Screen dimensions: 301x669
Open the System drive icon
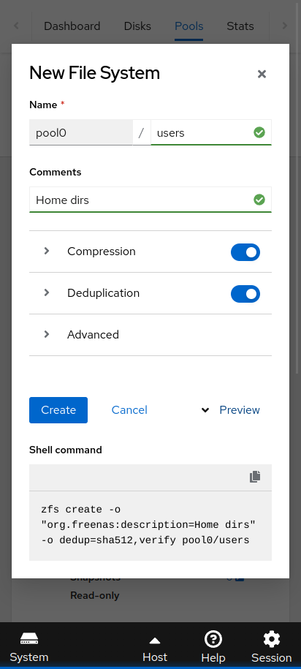point(29,639)
